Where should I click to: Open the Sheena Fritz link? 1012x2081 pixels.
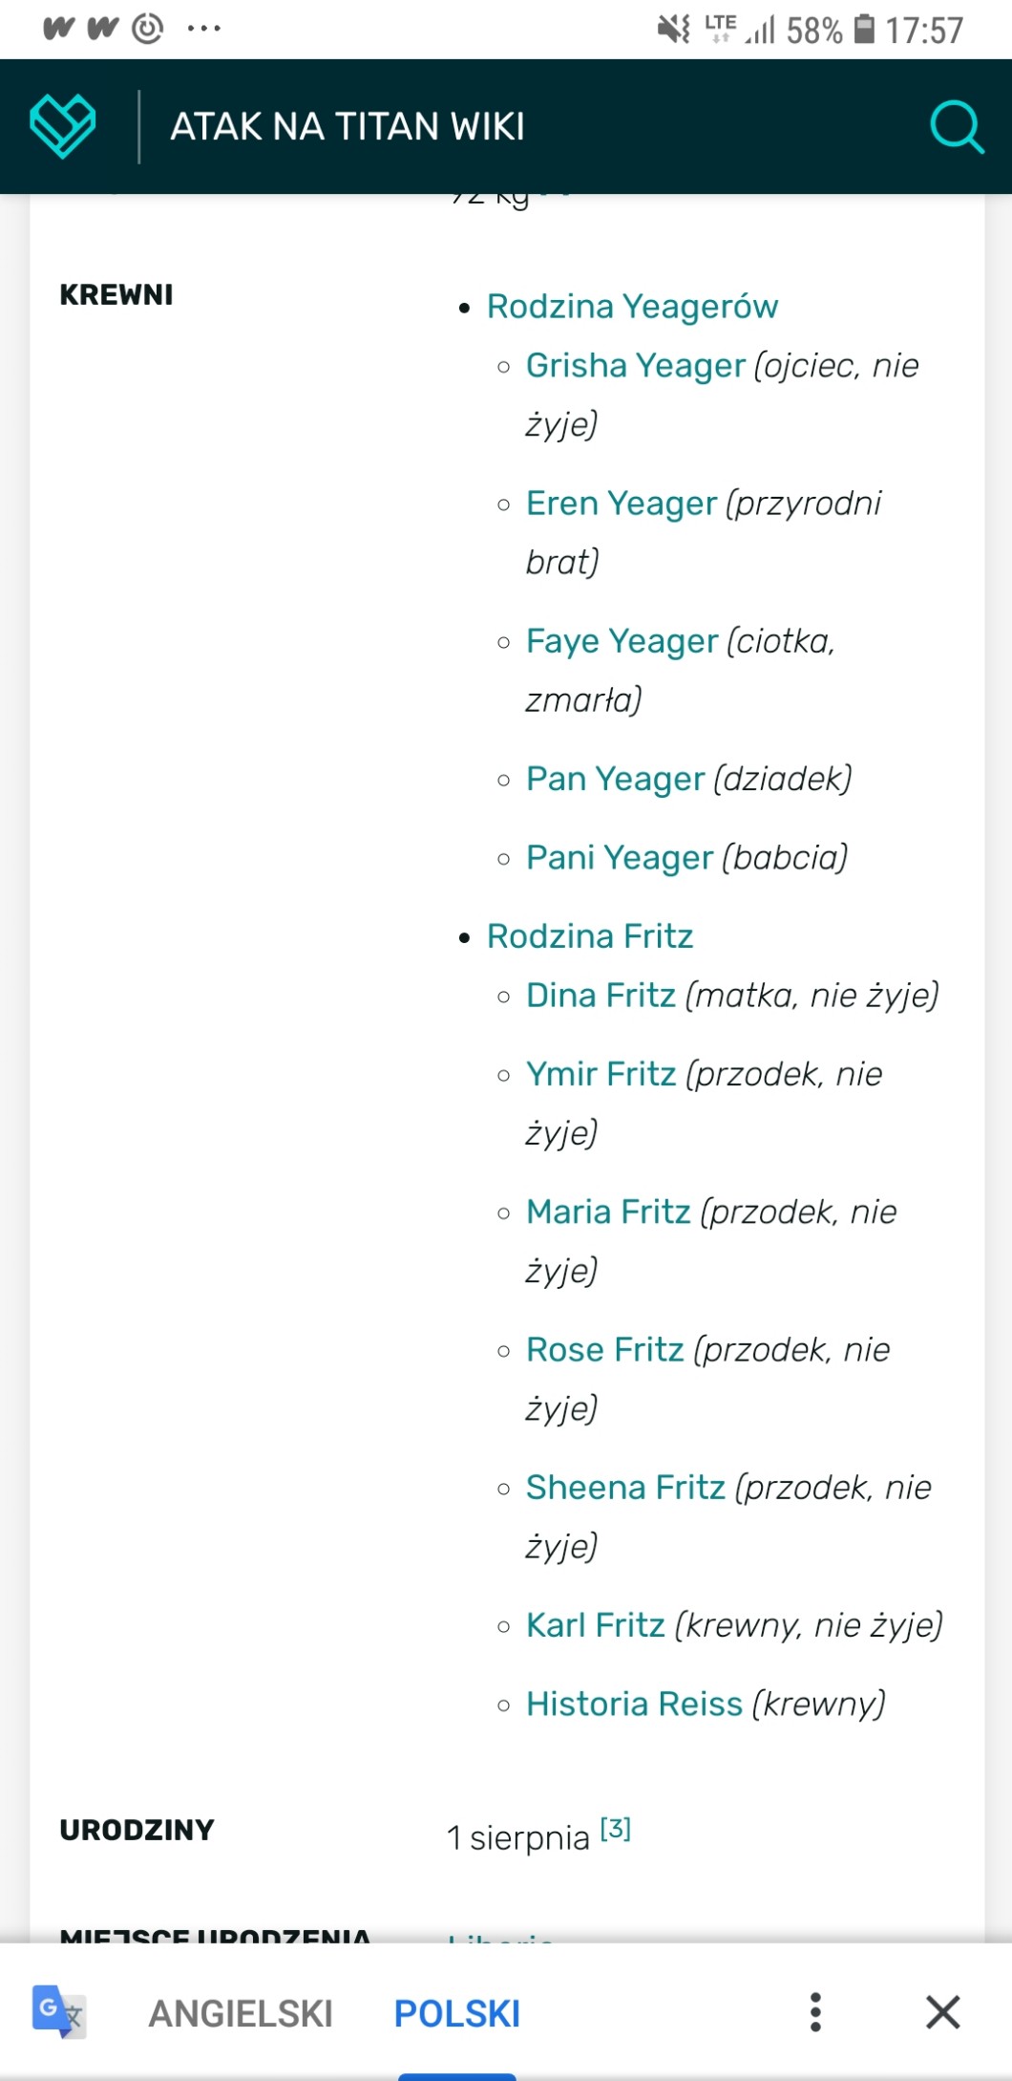tap(625, 1488)
